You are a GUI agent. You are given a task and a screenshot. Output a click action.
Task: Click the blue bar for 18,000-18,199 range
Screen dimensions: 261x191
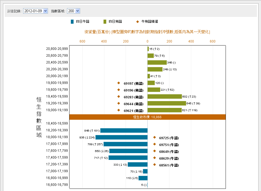[122, 137]
